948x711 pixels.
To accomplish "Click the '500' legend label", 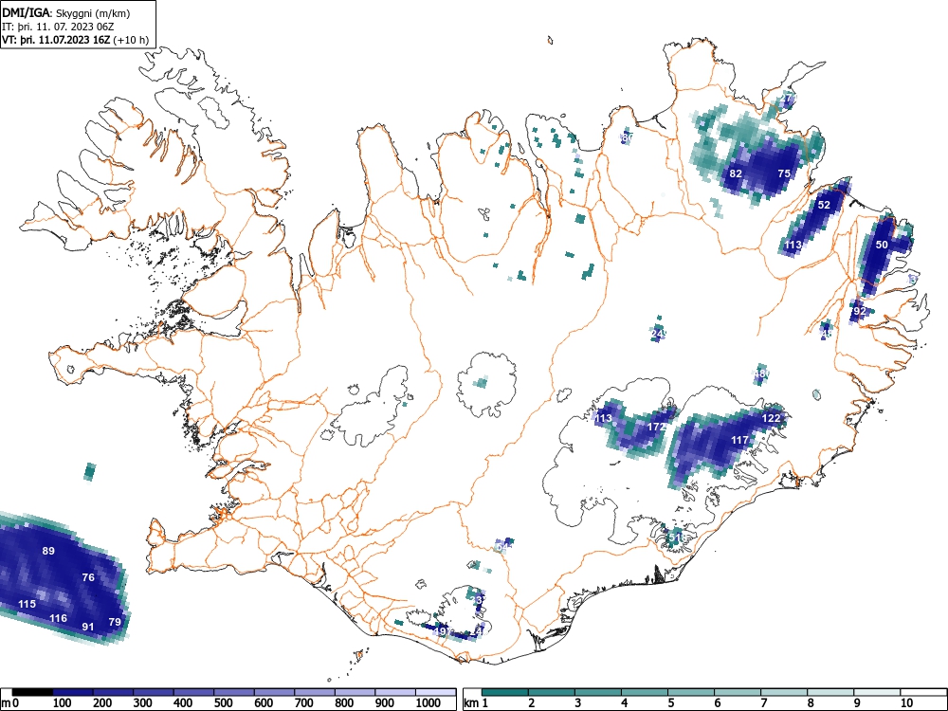I will click(223, 703).
